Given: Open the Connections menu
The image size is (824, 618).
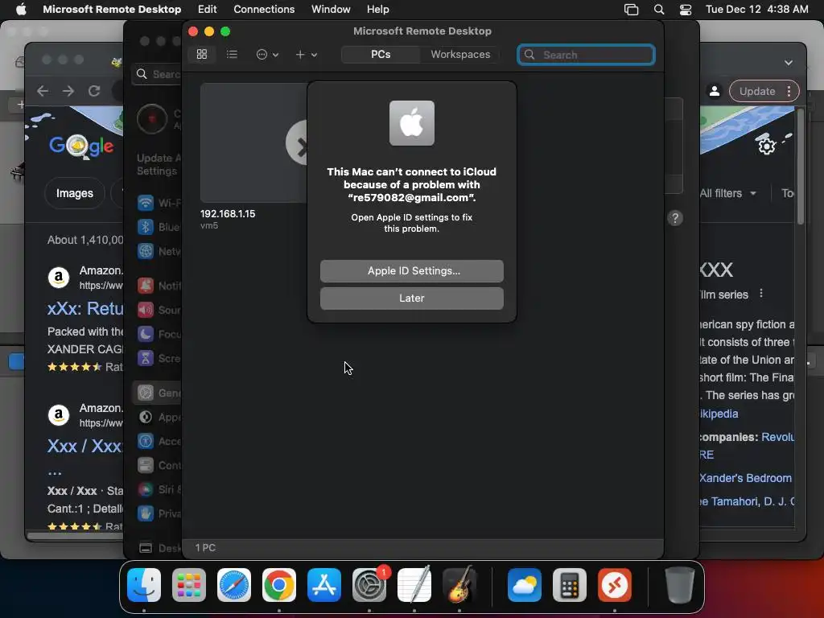Looking at the screenshot, I should pyautogui.click(x=264, y=9).
